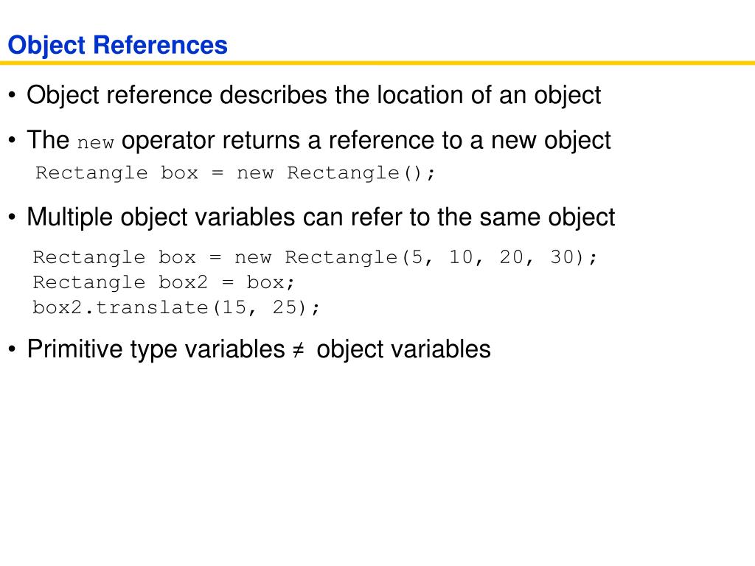Click the 'Rectangle box2 = box;' code line
Screen dimensions: 755x566
tap(164, 282)
